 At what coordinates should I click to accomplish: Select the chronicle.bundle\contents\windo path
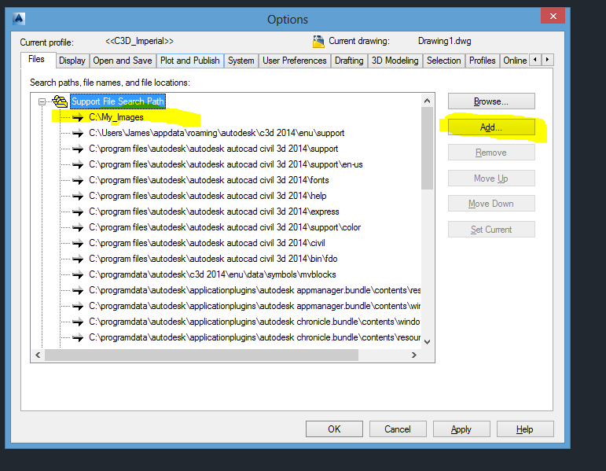click(255, 322)
